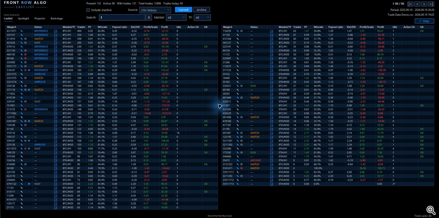Open the chart icon for row 2771082
439x218 pixels.
(56, 113)
